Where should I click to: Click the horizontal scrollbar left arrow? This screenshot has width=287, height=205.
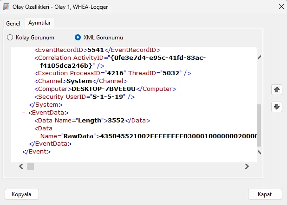(21, 166)
